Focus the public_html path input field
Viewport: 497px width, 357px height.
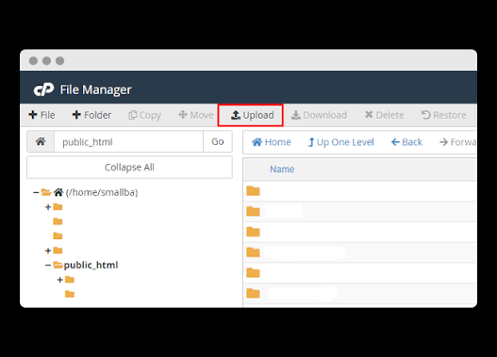[x=128, y=141]
